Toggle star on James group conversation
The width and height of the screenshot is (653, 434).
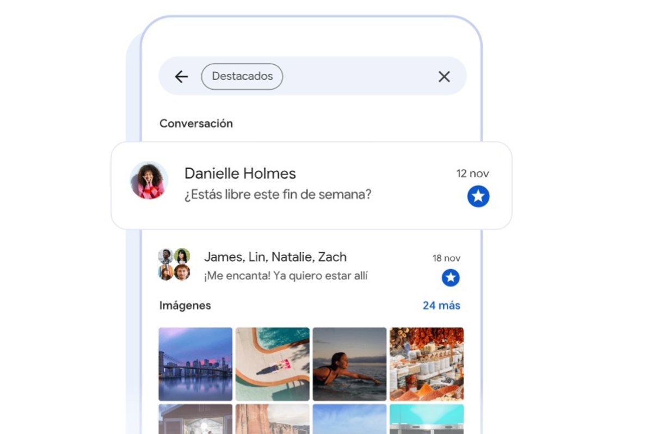(x=450, y=278)
